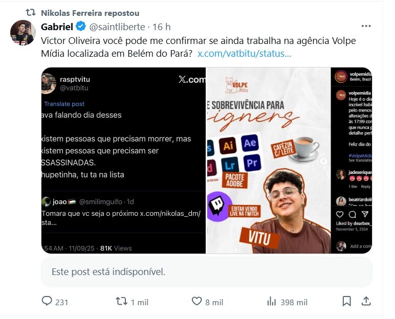
Task: Open Gabriel's display name
Action: pos(57,27)
